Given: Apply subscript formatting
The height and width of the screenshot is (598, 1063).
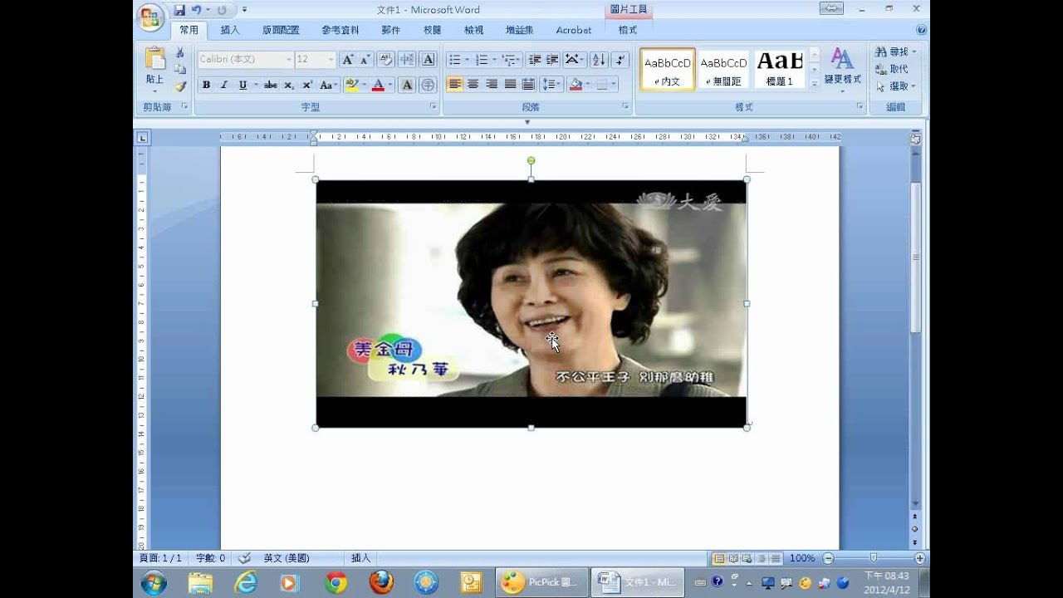Looking at the screenshot, I should click(x=289, y=85).
